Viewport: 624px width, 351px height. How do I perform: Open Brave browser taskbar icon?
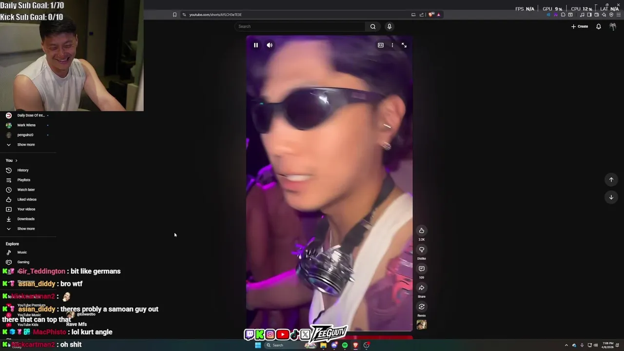355,345
